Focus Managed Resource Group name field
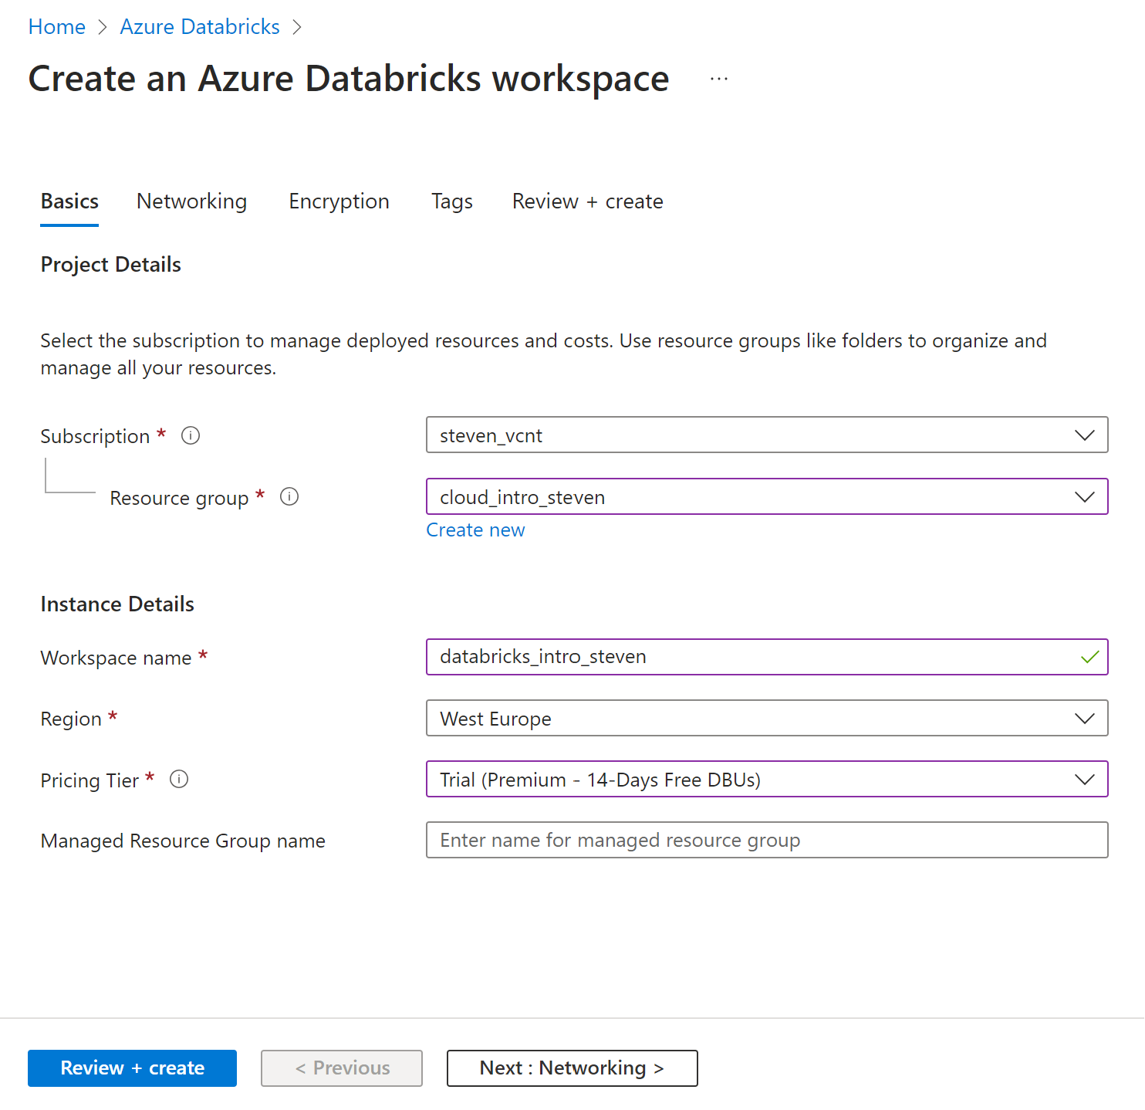The height and width of the screenshot is (1110, 1145). tap(767, 840)
